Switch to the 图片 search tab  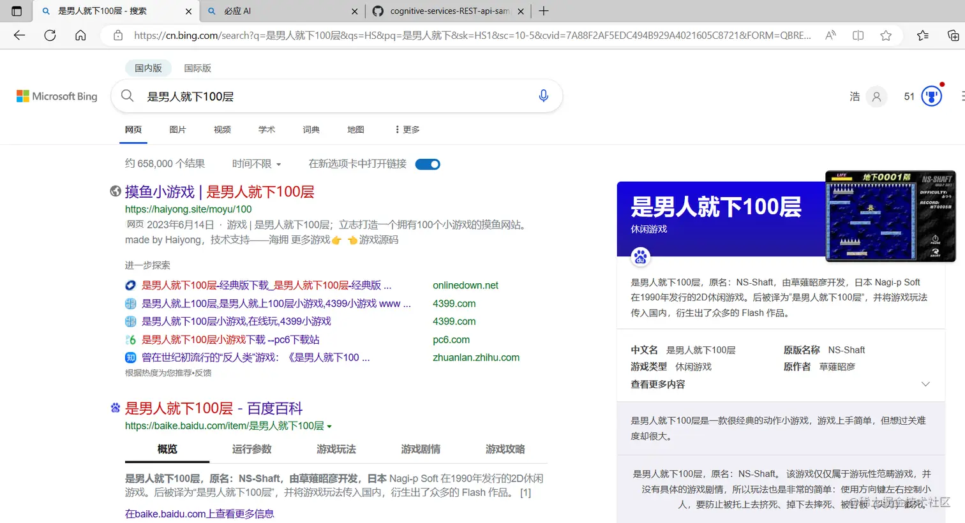click(x=177, y=129)
